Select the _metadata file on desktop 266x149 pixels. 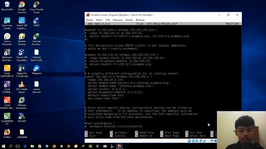(x=22, y=133)
